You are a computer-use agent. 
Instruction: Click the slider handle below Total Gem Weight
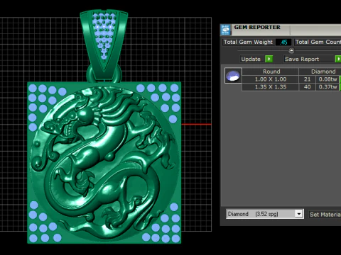[291, 50]
